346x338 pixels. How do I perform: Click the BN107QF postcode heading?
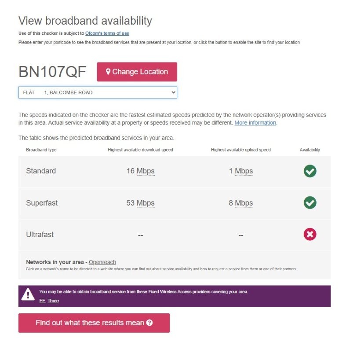[x=52, y=72]
